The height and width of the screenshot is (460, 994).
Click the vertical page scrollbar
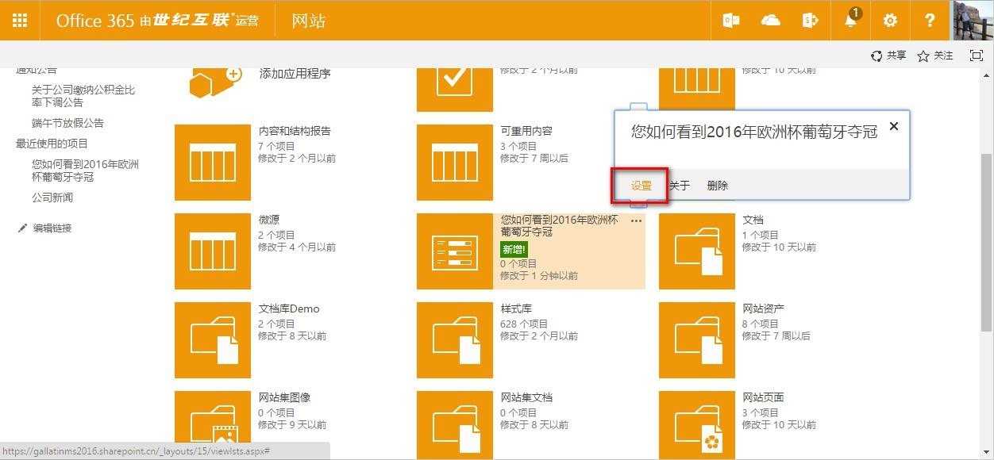pyautogui.click(x=987, y=242)
